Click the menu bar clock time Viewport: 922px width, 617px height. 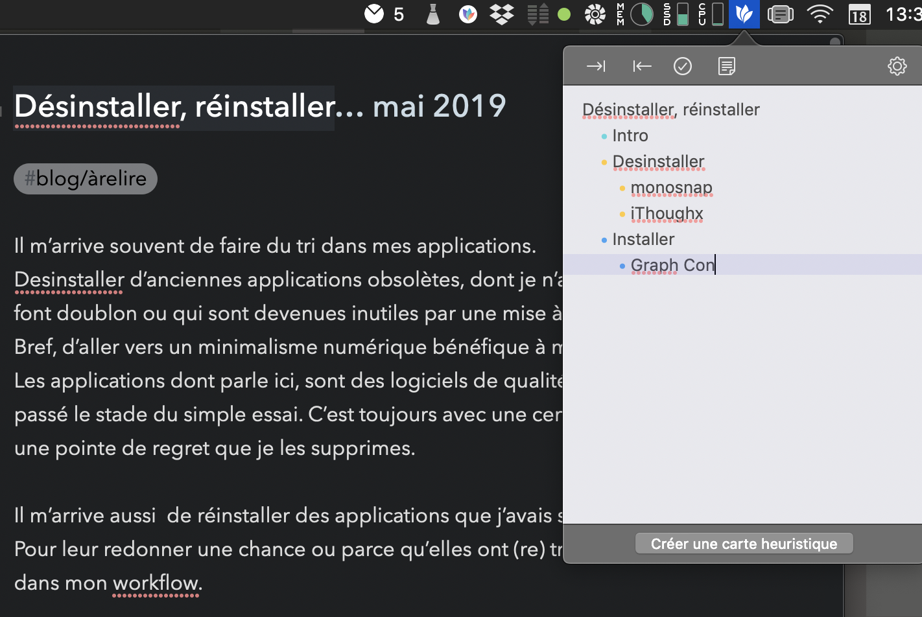[903, 14]
